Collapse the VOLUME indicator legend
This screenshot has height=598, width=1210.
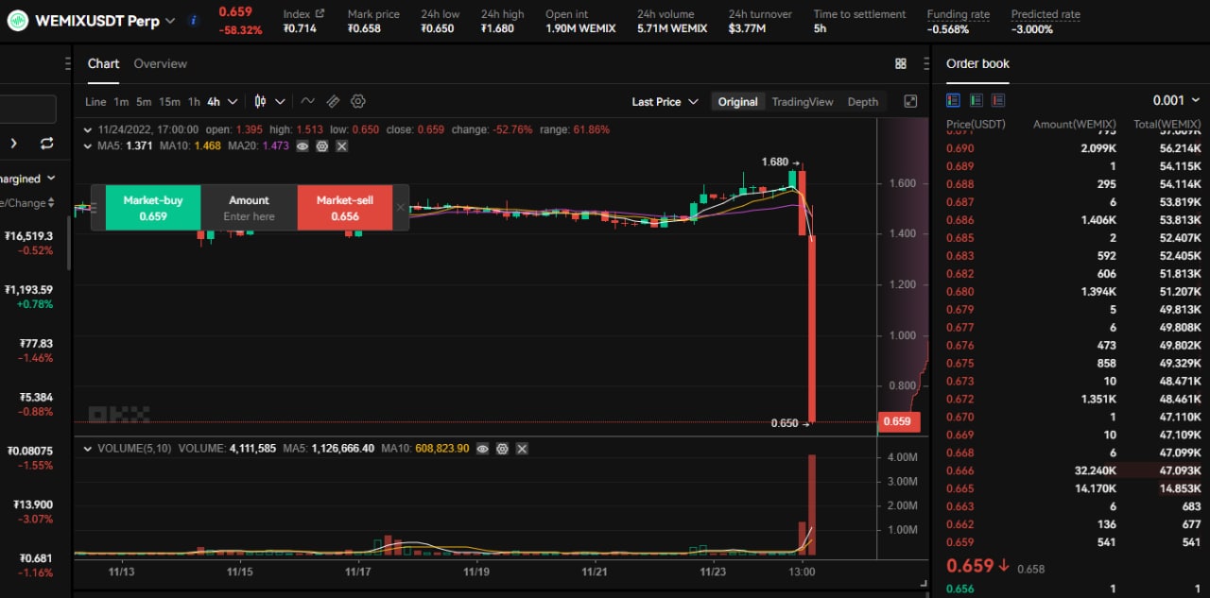coord(89,448)
